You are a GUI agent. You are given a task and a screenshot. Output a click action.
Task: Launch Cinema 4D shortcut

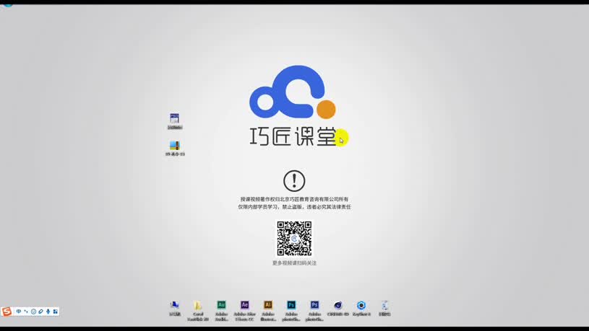338,308
